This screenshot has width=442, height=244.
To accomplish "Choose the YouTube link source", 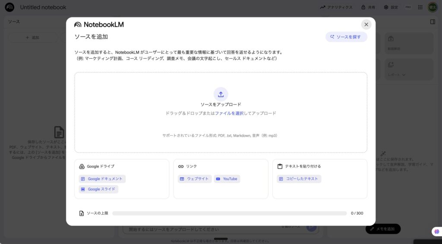I will [227, 179].
